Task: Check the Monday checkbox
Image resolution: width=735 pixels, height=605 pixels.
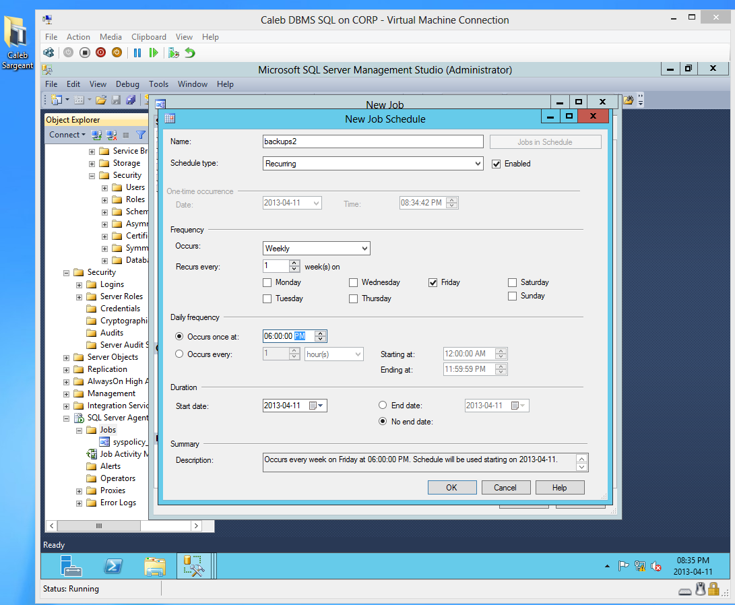Action: click(267, 282)
